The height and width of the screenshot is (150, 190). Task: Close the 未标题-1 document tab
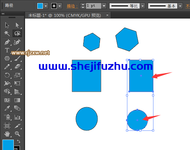pos(107,15)
